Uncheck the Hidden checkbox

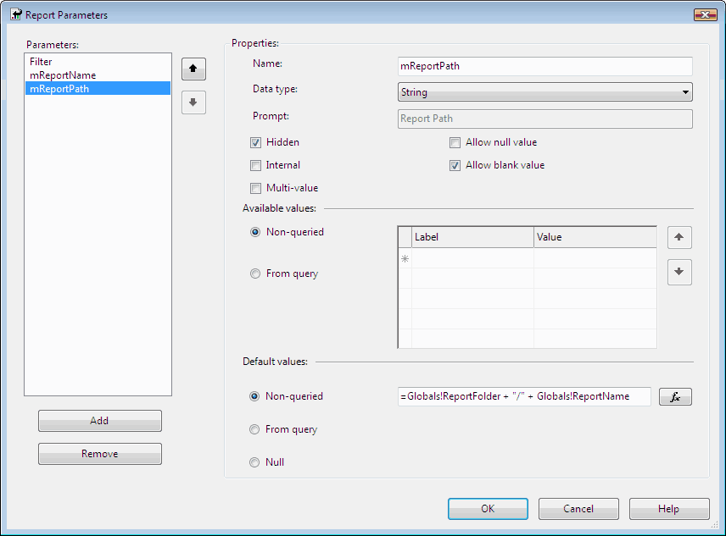click(255, 142)
